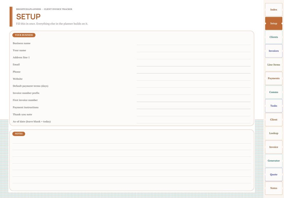Click the 'Fill this in once' subtitle
Screen dimensions: 284x198
pyautogui.click(x=52, y=24)
